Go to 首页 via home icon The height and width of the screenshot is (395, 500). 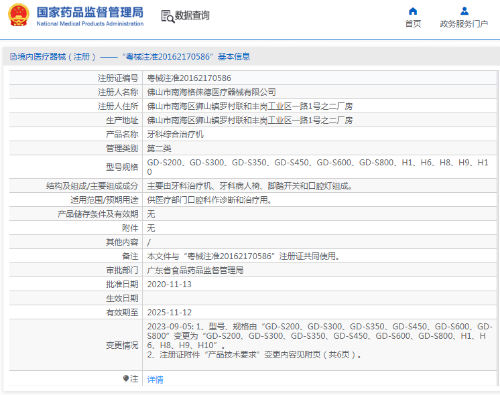pyautogui.click(x=413, y=11)
